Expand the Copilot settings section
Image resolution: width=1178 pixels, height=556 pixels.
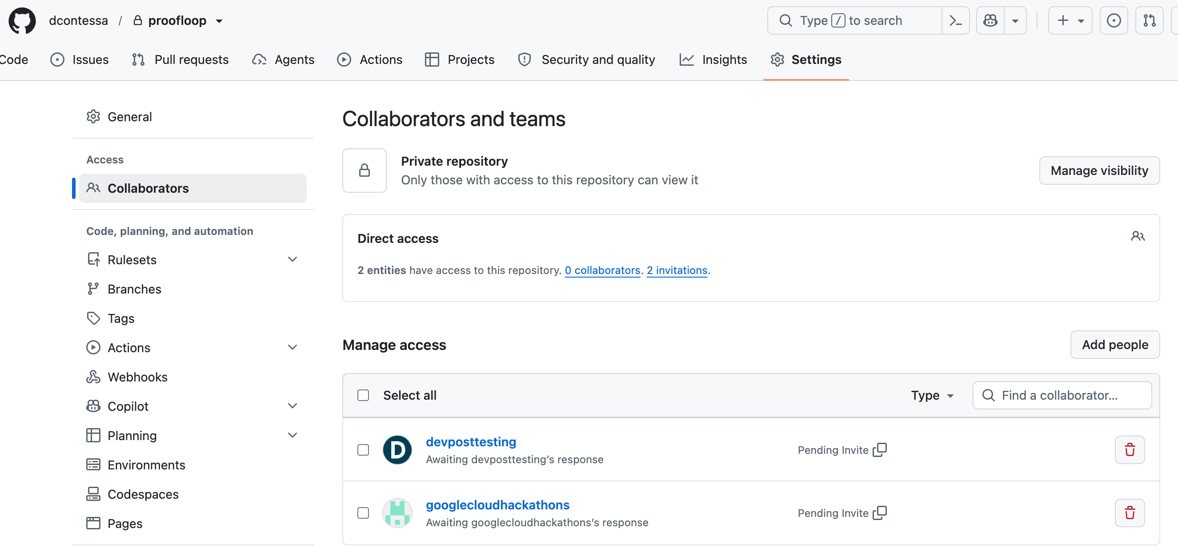[x=292, y=406]
